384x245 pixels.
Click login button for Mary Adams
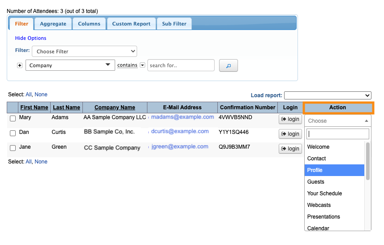pyautogui.click(x=290, y=119)
